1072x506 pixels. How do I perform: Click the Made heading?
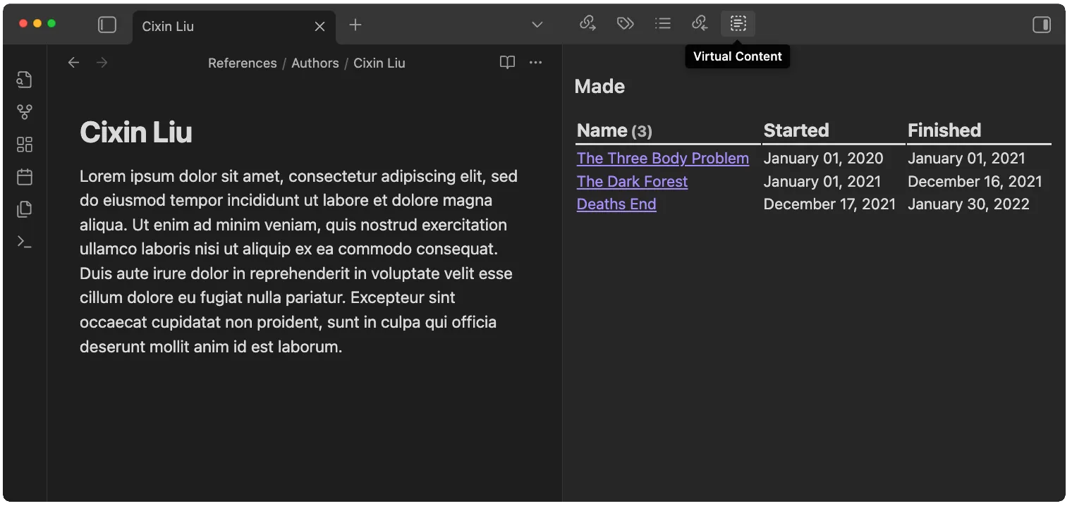pyautogui.click(x=599, y=87)
